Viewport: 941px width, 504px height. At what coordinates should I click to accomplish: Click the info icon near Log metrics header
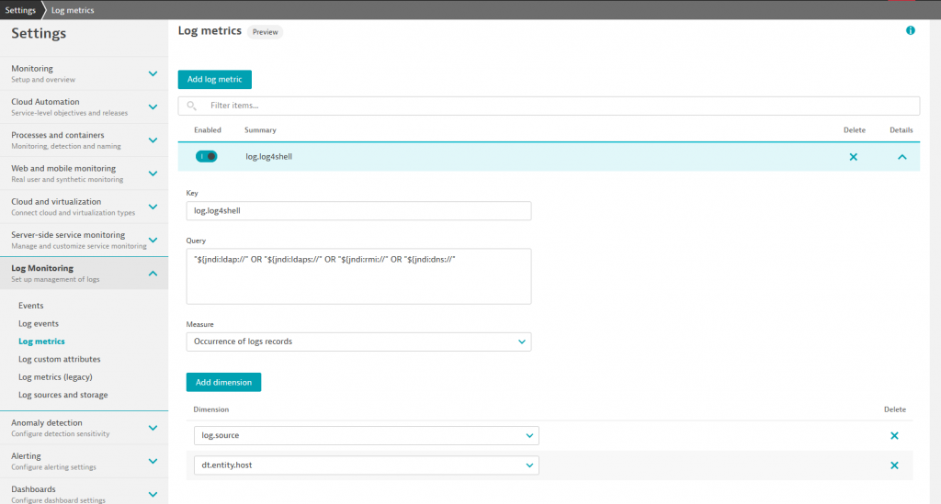(910, 30)
